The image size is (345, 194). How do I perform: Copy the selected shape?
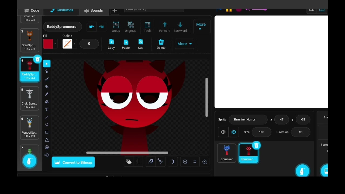[x=111, y=44]
